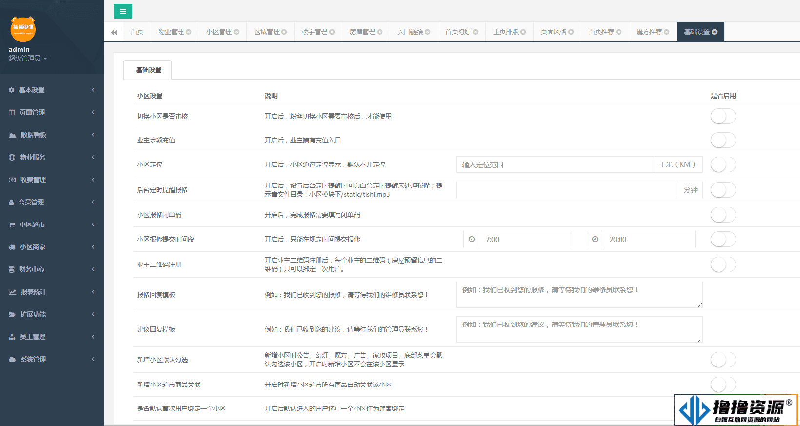800x426 pixels.
Task: Click the gear icon beside 基本设置
Action: click(12, 90)
